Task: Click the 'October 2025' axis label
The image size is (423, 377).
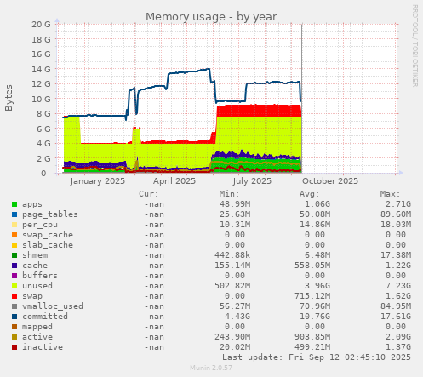Action: [x=330, y=181]
